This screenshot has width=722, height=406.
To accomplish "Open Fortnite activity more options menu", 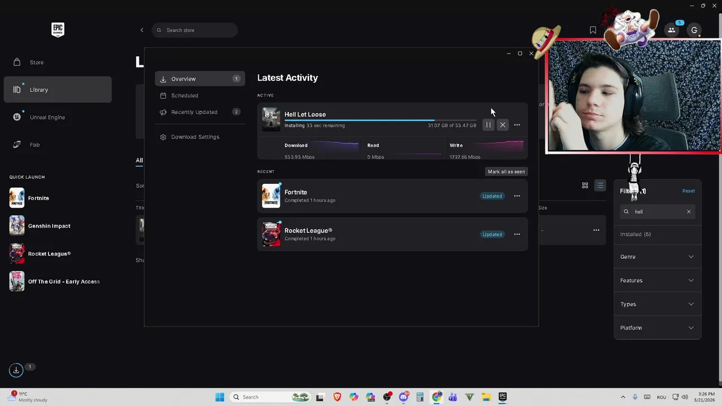I will (517, 196).
